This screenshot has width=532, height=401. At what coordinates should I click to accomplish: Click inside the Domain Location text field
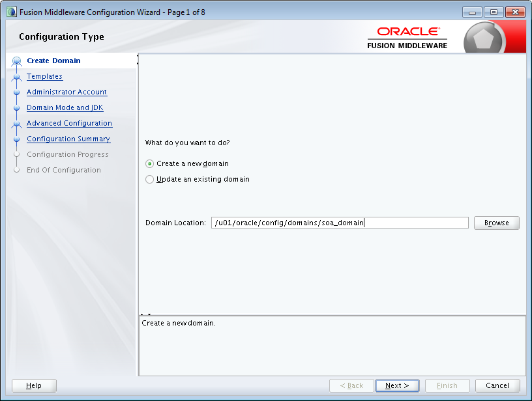(x=339, y=223)
